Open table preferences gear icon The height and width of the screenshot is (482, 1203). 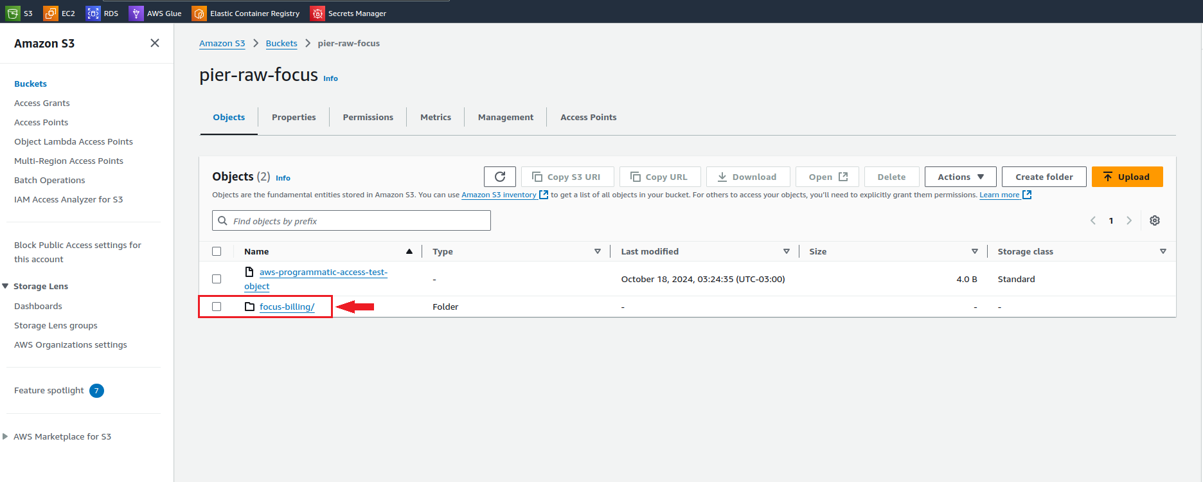1155,220
